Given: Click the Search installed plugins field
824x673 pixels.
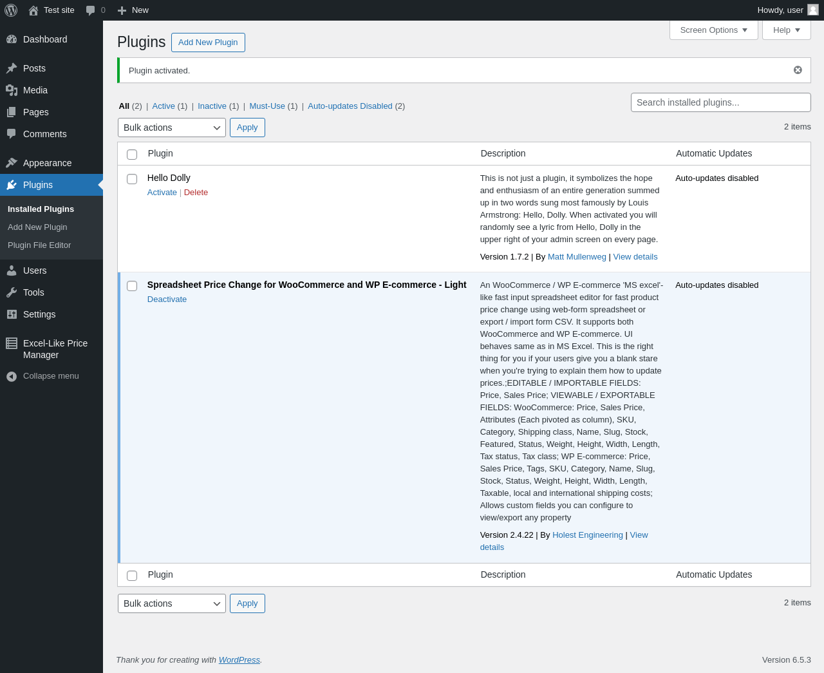Looking at the screenshot, I should [x=721, y=102].
